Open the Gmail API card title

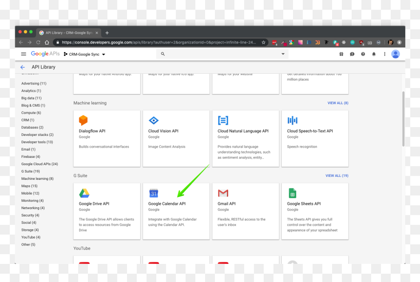(227, 204)
